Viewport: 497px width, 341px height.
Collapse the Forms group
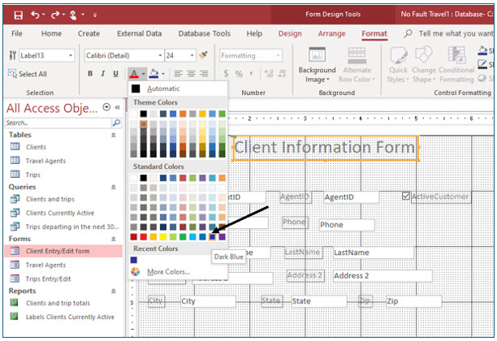click(x=113, y=239)
